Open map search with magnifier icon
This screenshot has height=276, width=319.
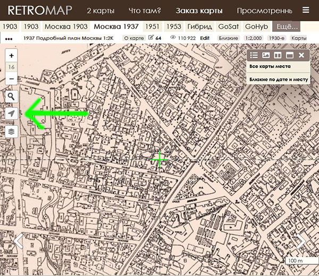(x=12, y=97)
